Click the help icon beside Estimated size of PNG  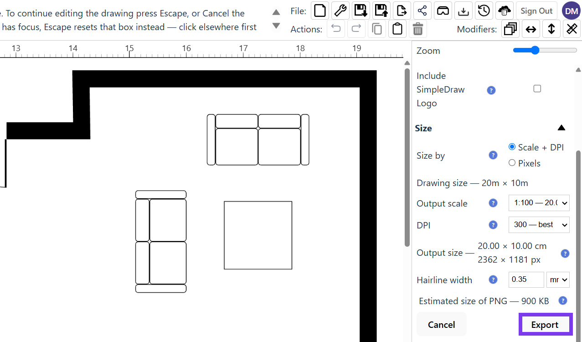563,301
